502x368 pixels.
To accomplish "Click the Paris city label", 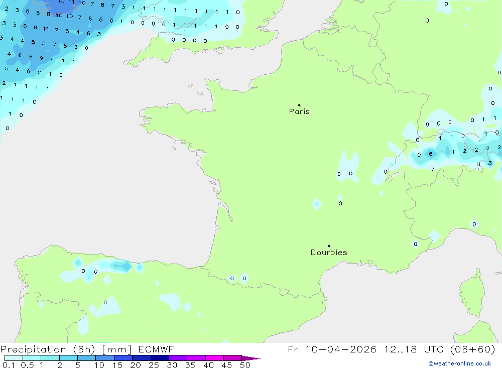I will pyautogui.click(x=299, y=111).
